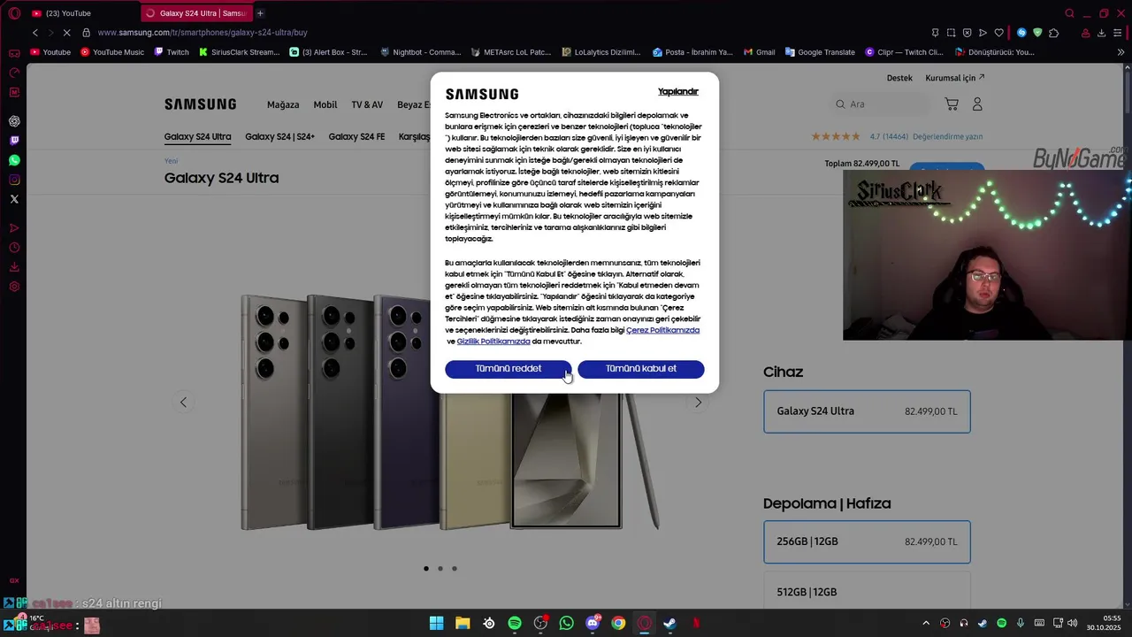This screenshot has width=1132, height=637.
Task: Open the Destek link
Action: 899,78
